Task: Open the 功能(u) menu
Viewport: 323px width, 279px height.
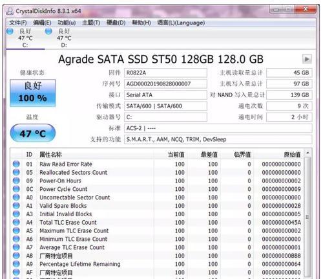Action: click(x=67, y=23)
